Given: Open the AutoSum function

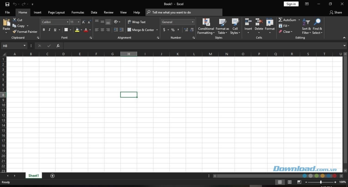Looking at the screenshot, I should (288, 20).
